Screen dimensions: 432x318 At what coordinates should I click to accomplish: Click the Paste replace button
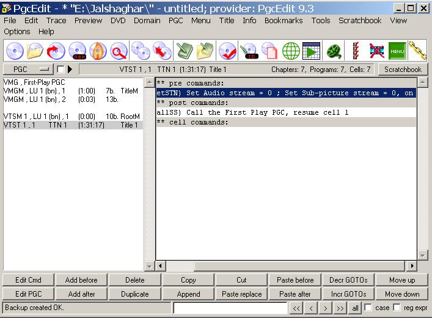tap(241, 294)
